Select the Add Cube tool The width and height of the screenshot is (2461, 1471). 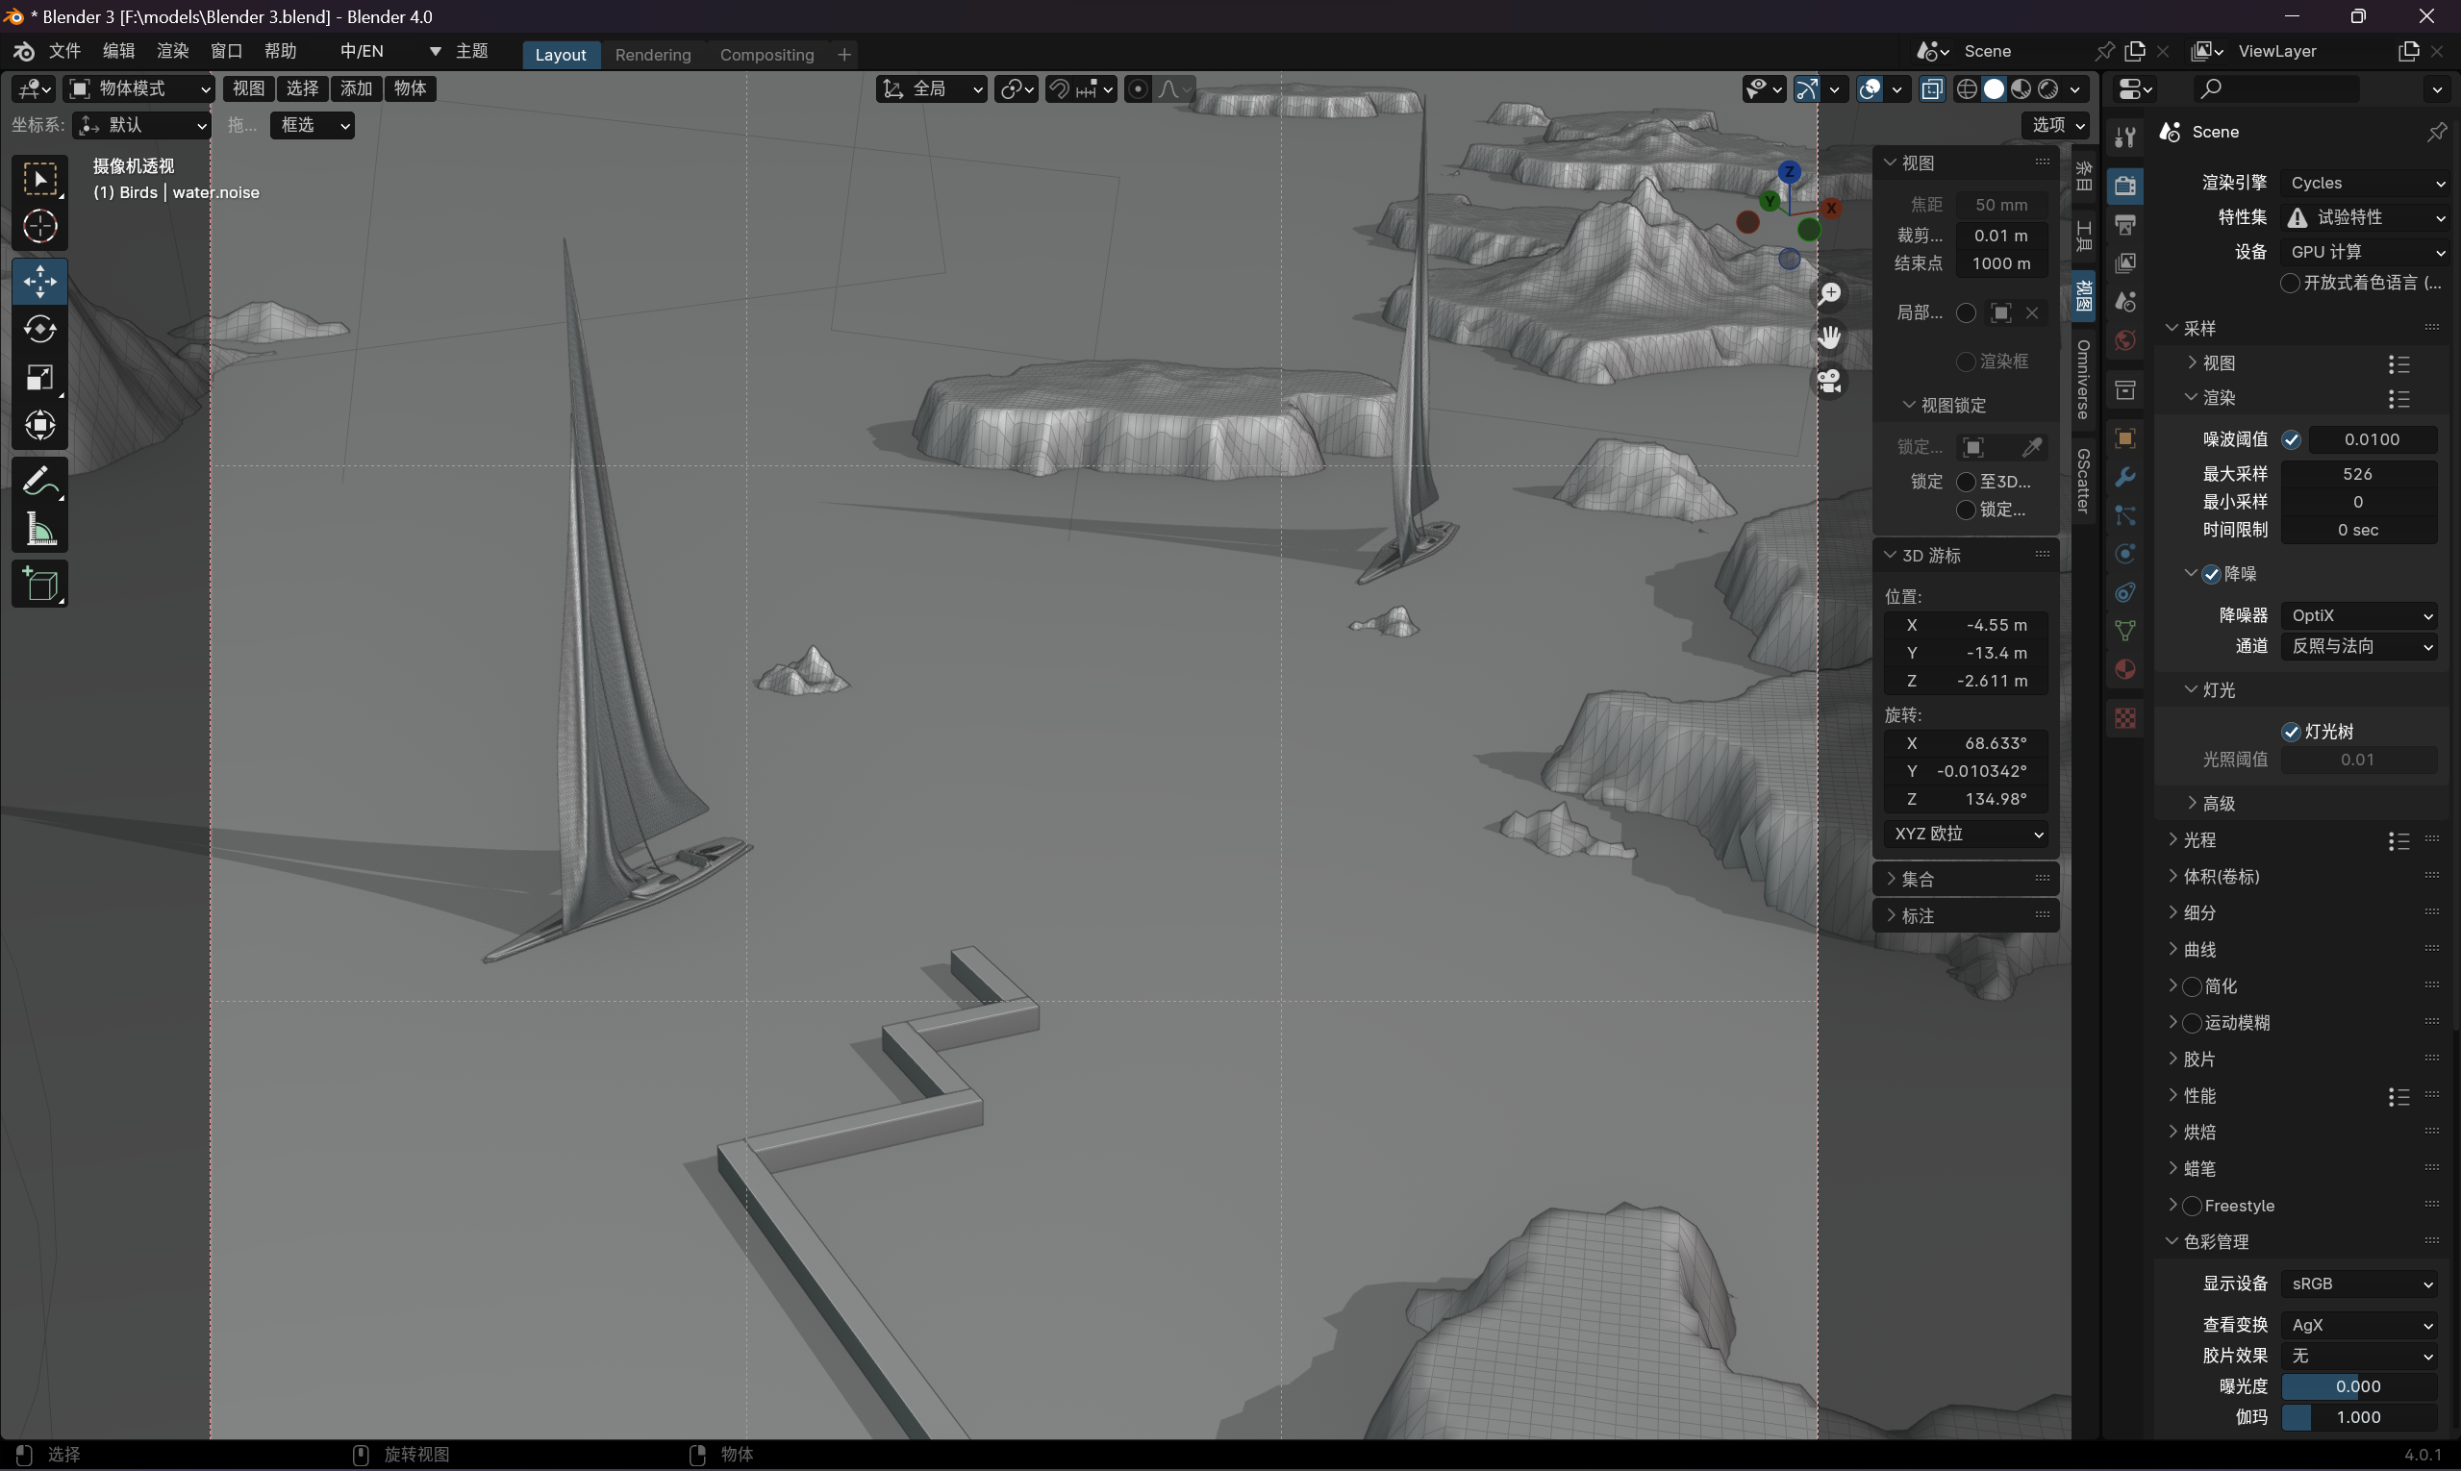coord(39,585)
